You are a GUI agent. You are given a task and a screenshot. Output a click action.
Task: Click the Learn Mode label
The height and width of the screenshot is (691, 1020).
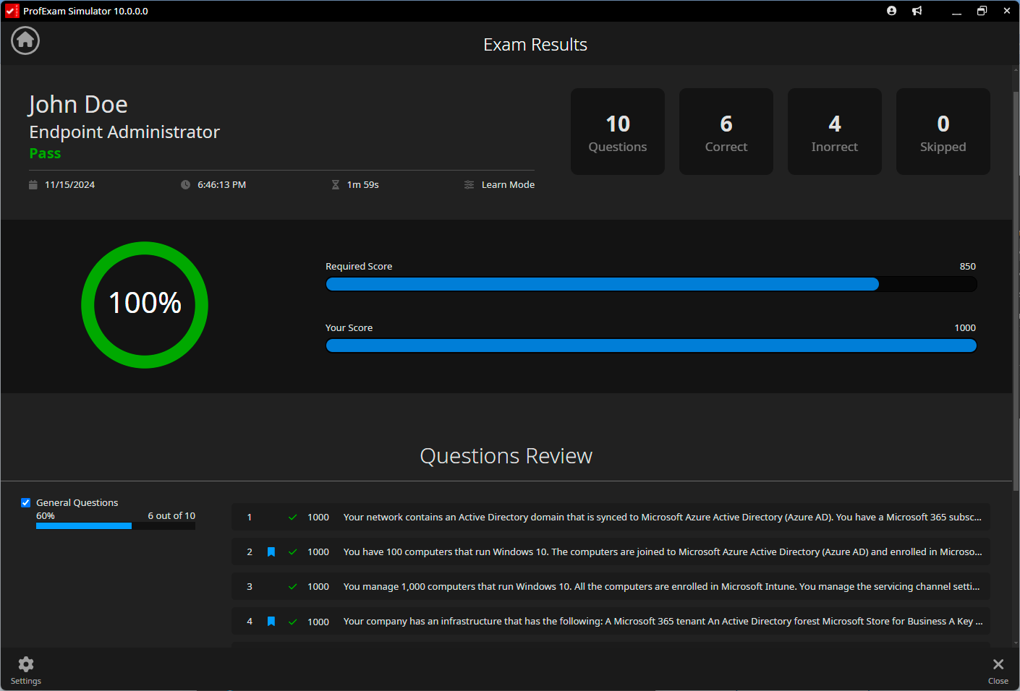tap(508, 185)
